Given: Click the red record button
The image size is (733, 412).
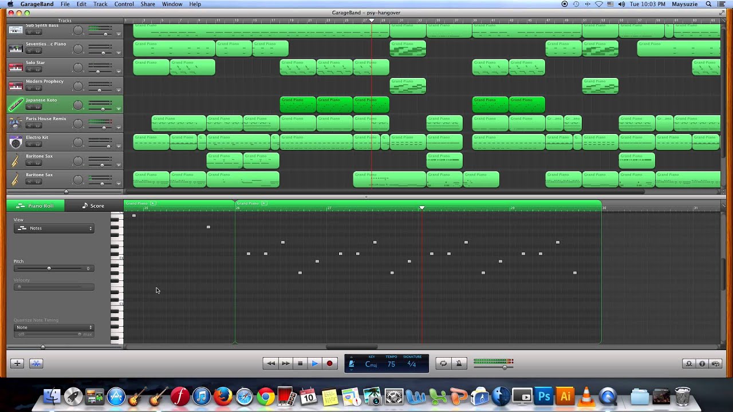Looking at the screenshot, I should 329,363.
